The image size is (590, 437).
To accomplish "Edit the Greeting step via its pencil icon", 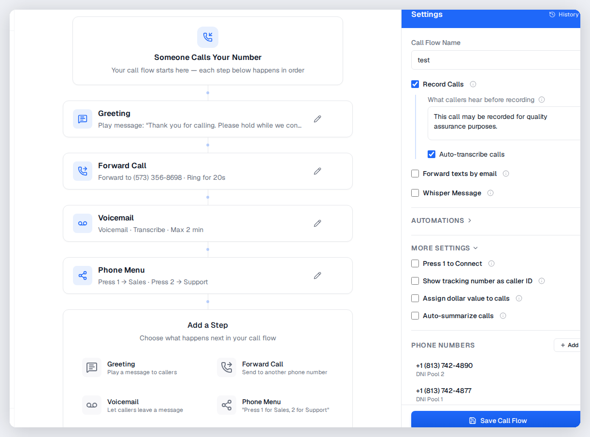I will [317, 119].
